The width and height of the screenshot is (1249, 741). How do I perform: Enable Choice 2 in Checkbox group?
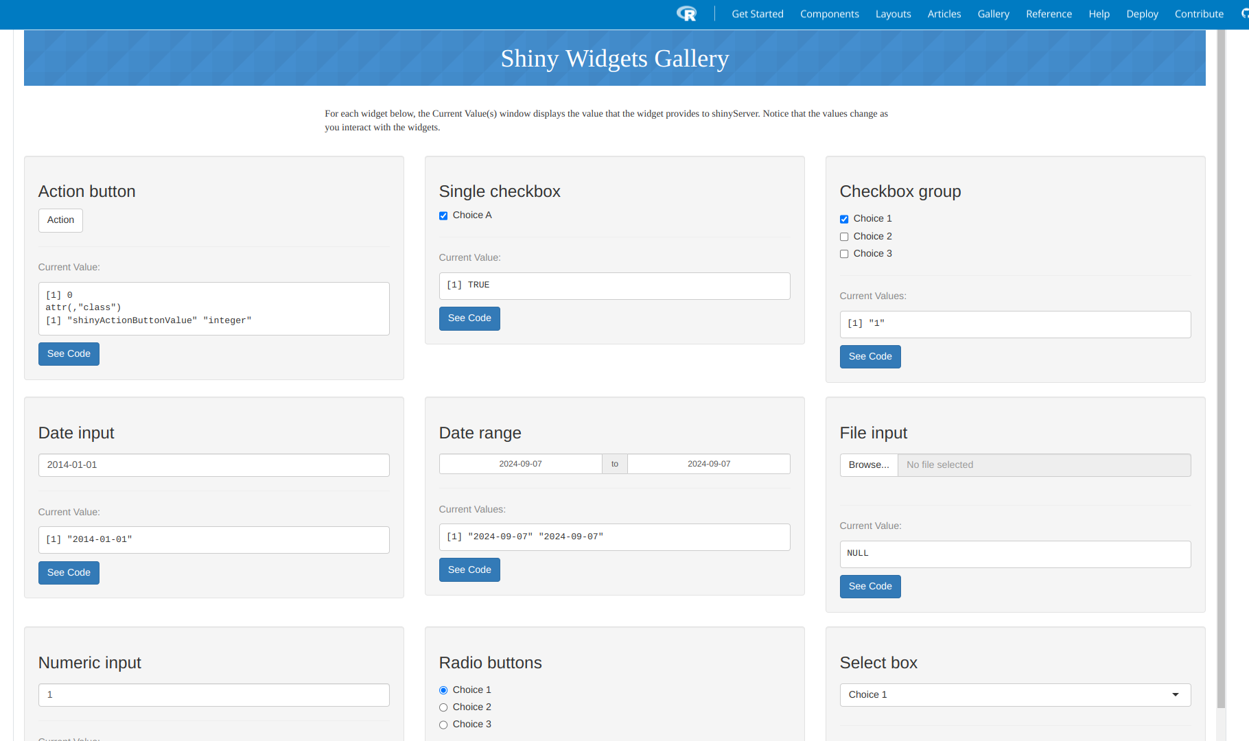point(844,237)
